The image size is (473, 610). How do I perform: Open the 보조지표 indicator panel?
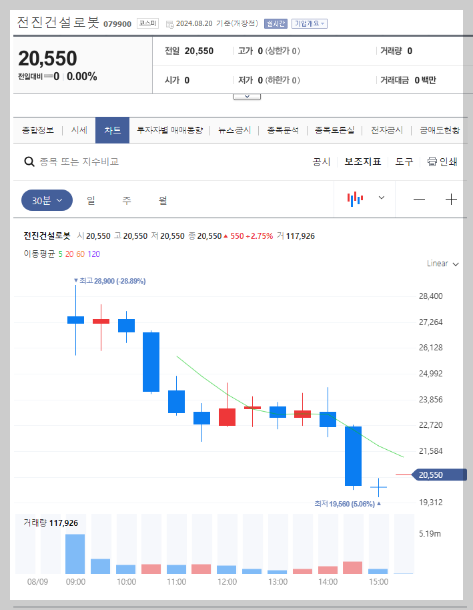(362, 162)
